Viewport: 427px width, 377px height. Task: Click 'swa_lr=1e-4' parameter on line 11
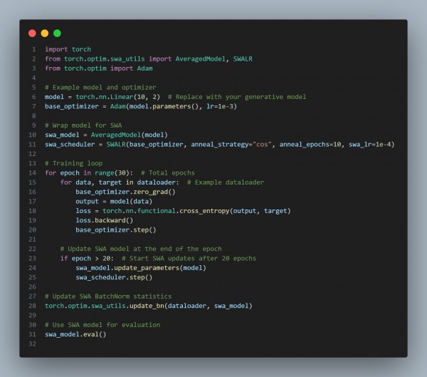369,144
